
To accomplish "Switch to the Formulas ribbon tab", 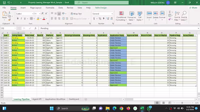I will pos(50,8).
